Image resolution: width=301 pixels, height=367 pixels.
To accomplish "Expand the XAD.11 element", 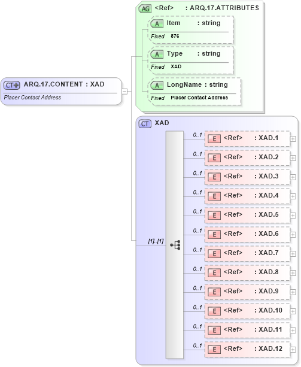I will click(293, 330).
